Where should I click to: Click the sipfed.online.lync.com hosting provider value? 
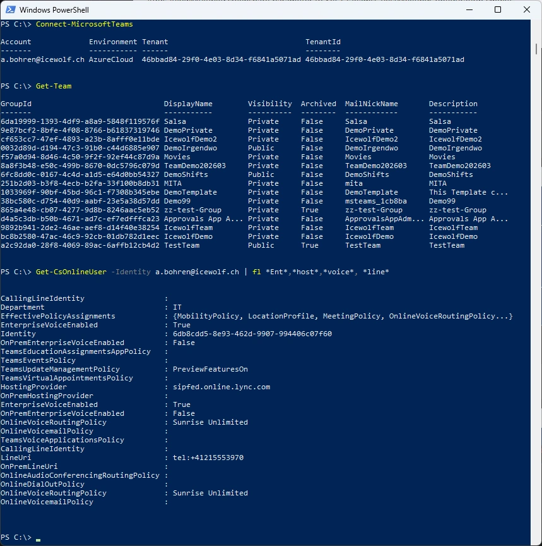click(221, 387)
